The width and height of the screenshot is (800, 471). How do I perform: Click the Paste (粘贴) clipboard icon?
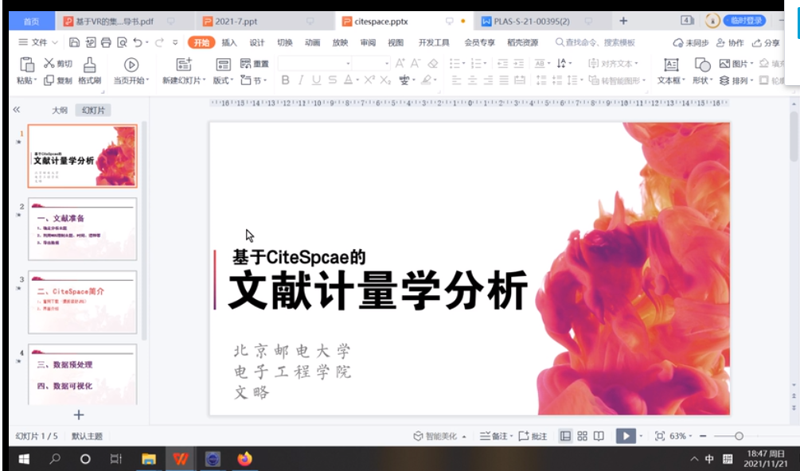tap(26, 65)
